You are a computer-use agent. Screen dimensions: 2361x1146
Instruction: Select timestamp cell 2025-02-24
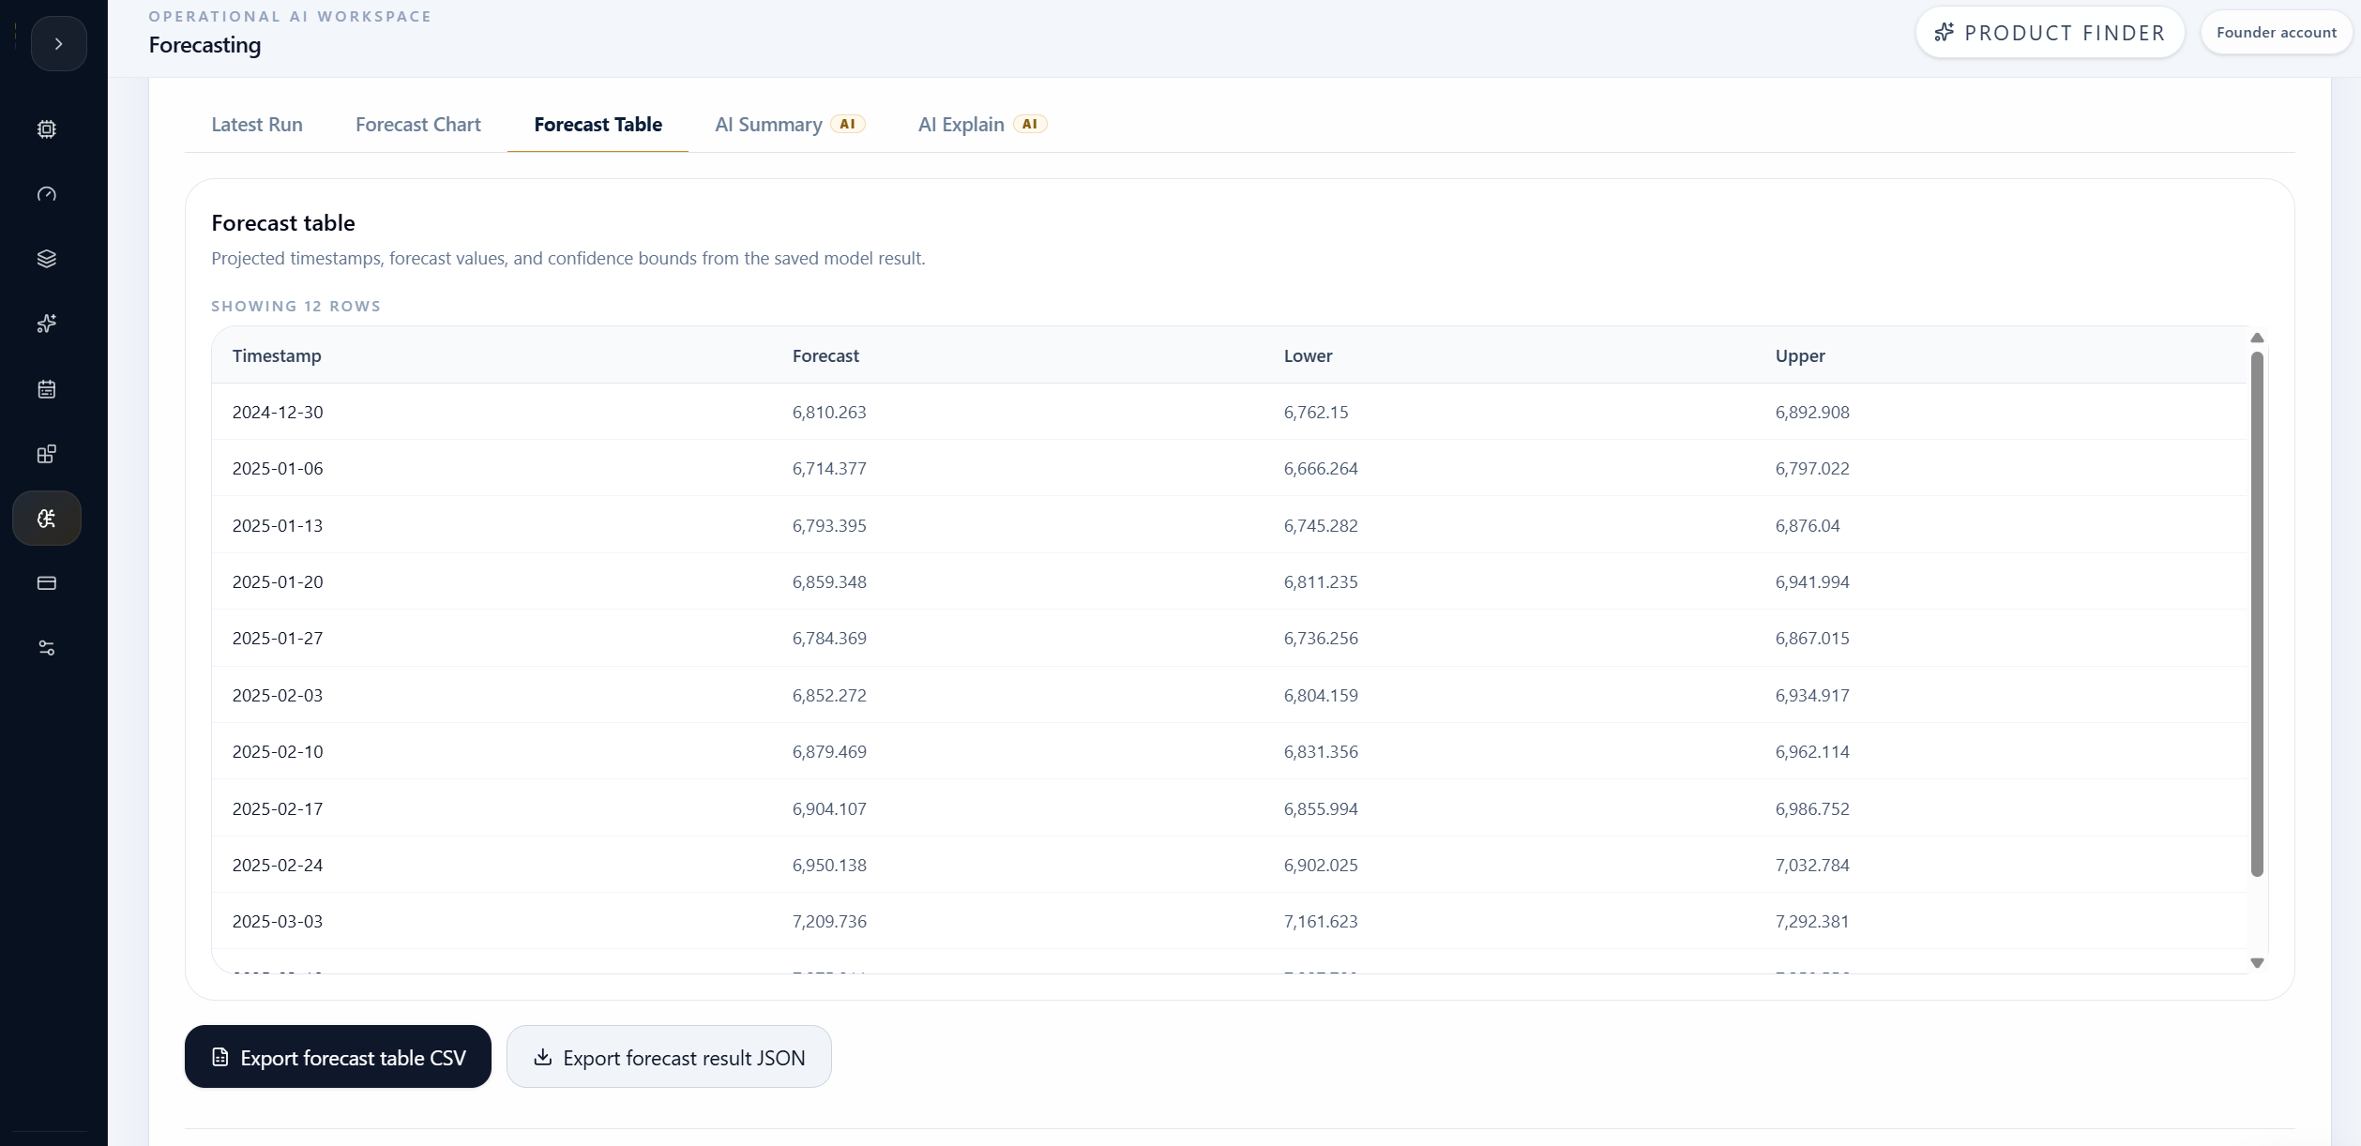pos(278,865)
